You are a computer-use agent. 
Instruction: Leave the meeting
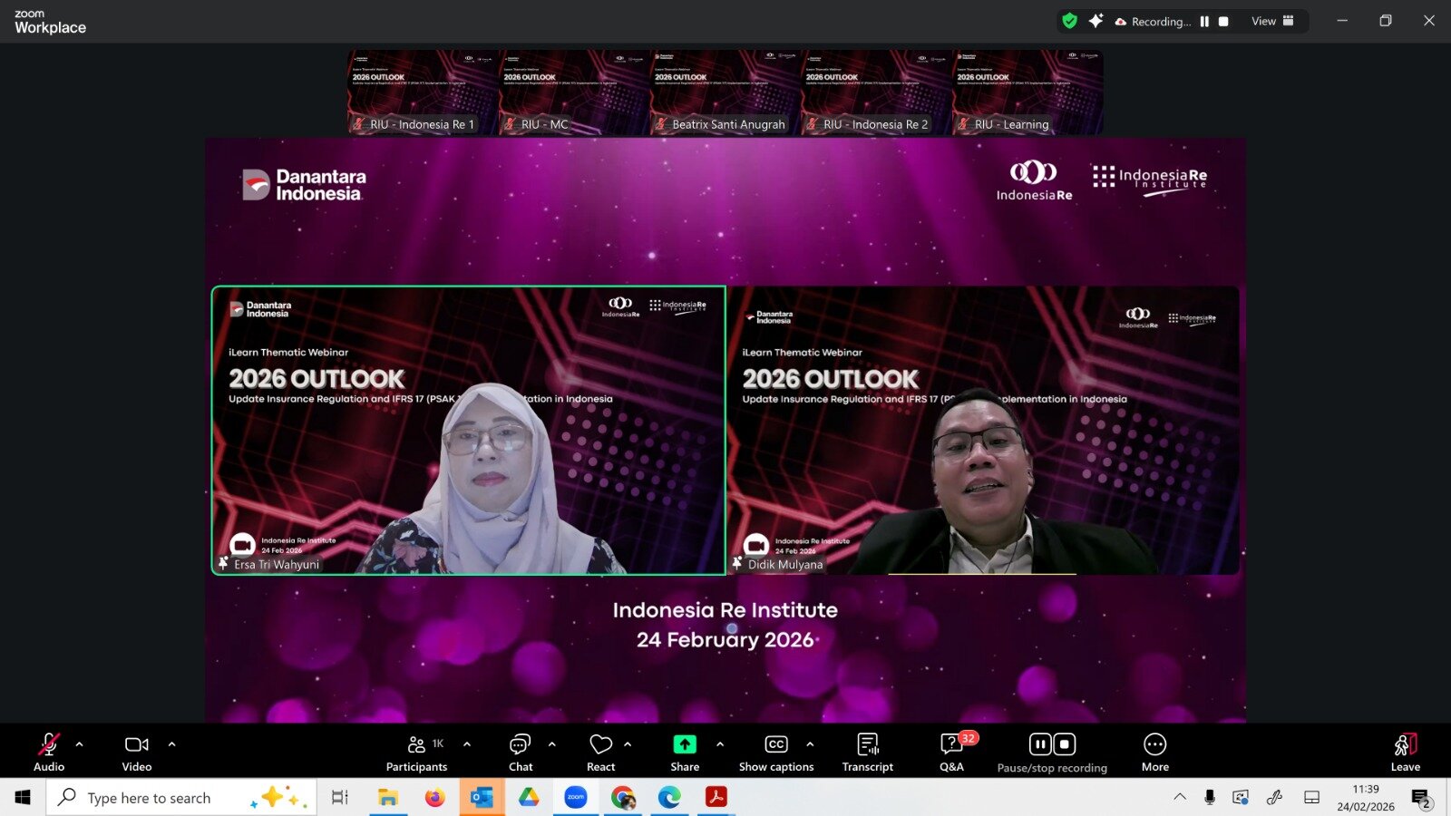tap(1405, 752)
